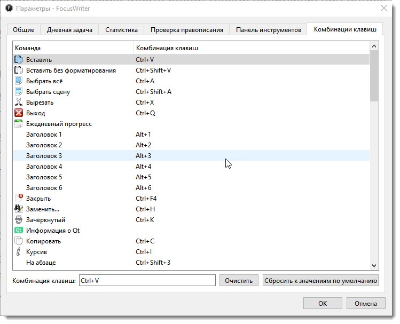This screenshot has height=324, width=400.
Task: Click the Зачёркнутый strikethrough icon
Action: 19,220
